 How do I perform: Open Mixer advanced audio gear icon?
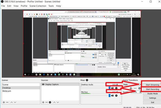[87, 80]
